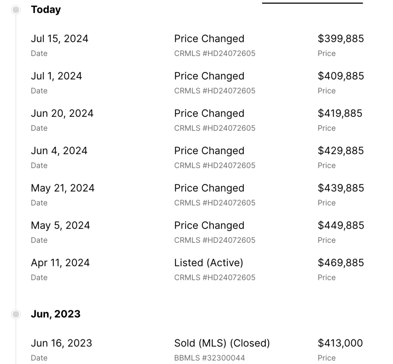Click the Today section heading
393x364 pixels.
point(46,10)
